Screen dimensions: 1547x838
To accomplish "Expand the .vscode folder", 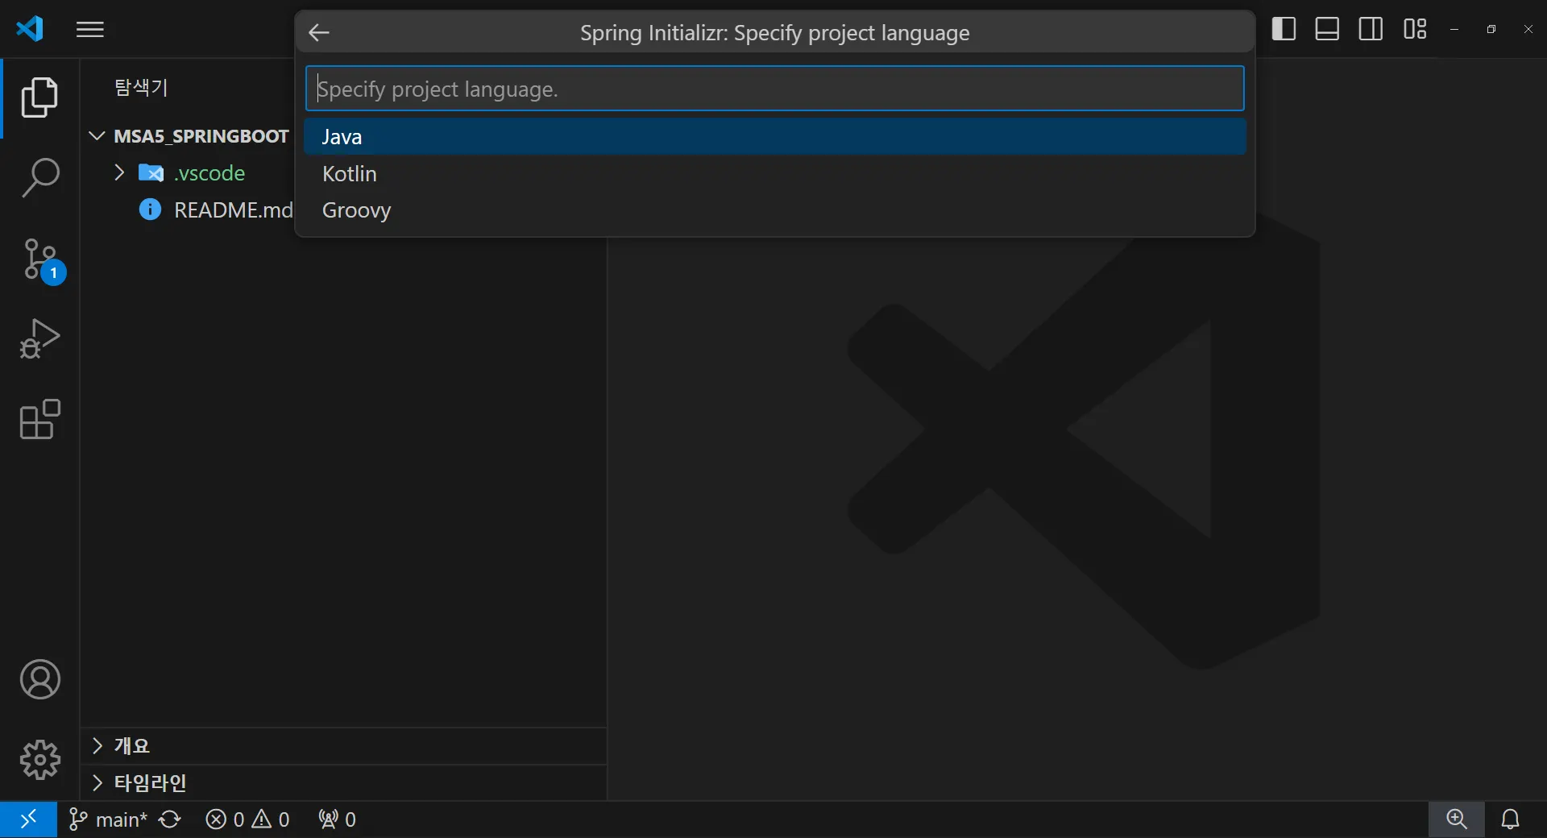I will 120,172.
